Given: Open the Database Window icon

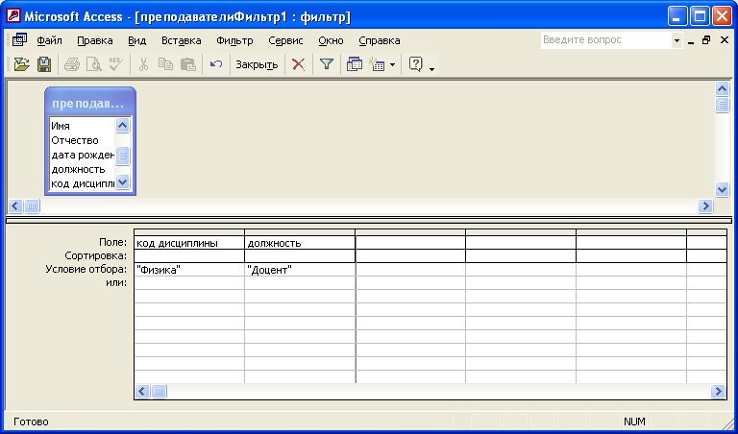Looking at the screenshot, I should coord(354,64).
